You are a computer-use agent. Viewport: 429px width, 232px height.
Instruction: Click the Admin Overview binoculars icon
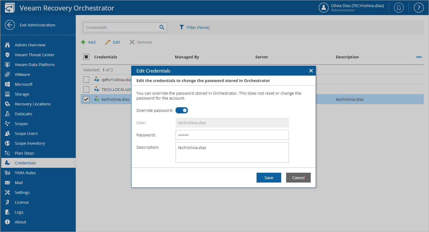(x=8, y=45)
